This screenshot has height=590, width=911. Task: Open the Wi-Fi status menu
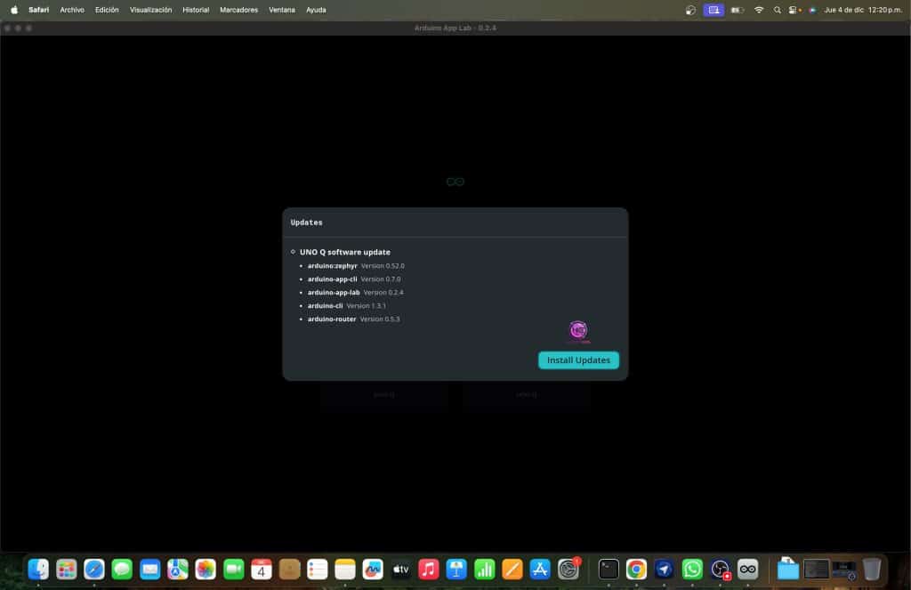(x=759, y=10)
